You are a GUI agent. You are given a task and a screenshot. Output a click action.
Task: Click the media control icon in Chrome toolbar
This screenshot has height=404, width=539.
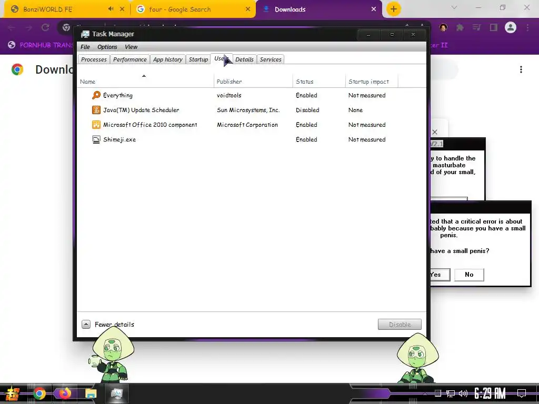476,27
